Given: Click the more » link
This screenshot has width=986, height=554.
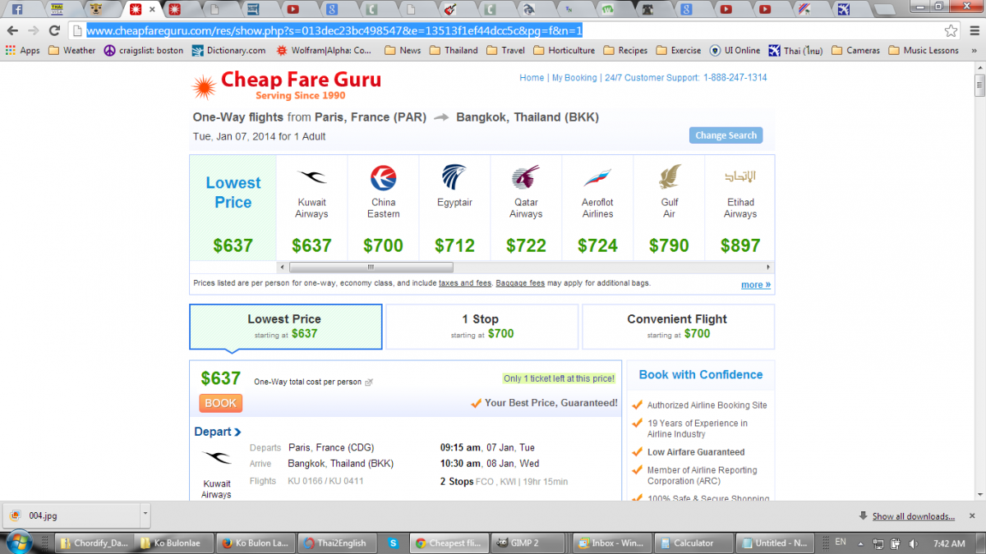Looking at the screenshot, I should pos(756,285).
